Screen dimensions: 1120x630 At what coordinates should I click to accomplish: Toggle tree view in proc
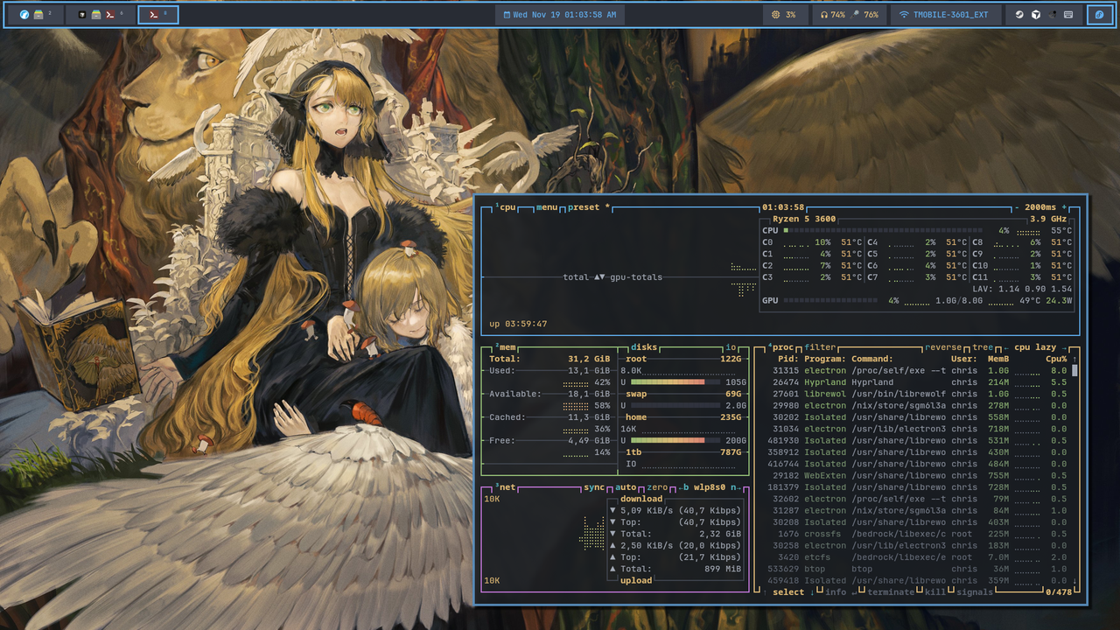tap(983, 347)
